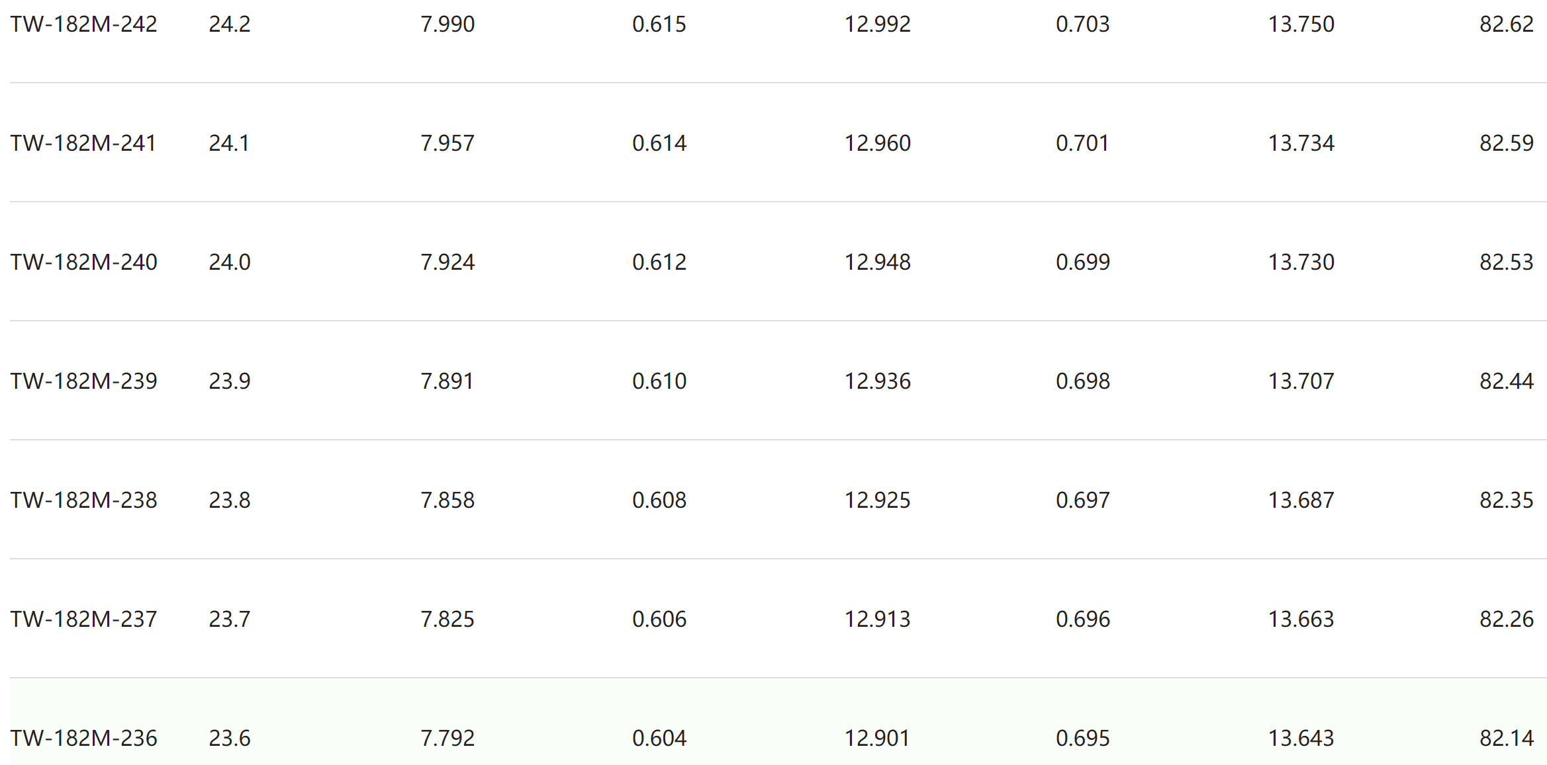Screen dimensions: 1547x765
Task: Click the TW-182M-241 model name
Action: 83,143
